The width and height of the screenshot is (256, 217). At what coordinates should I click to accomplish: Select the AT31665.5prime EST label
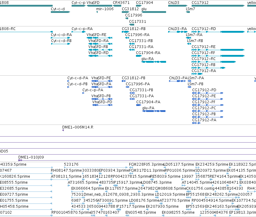tap(83, 182)
